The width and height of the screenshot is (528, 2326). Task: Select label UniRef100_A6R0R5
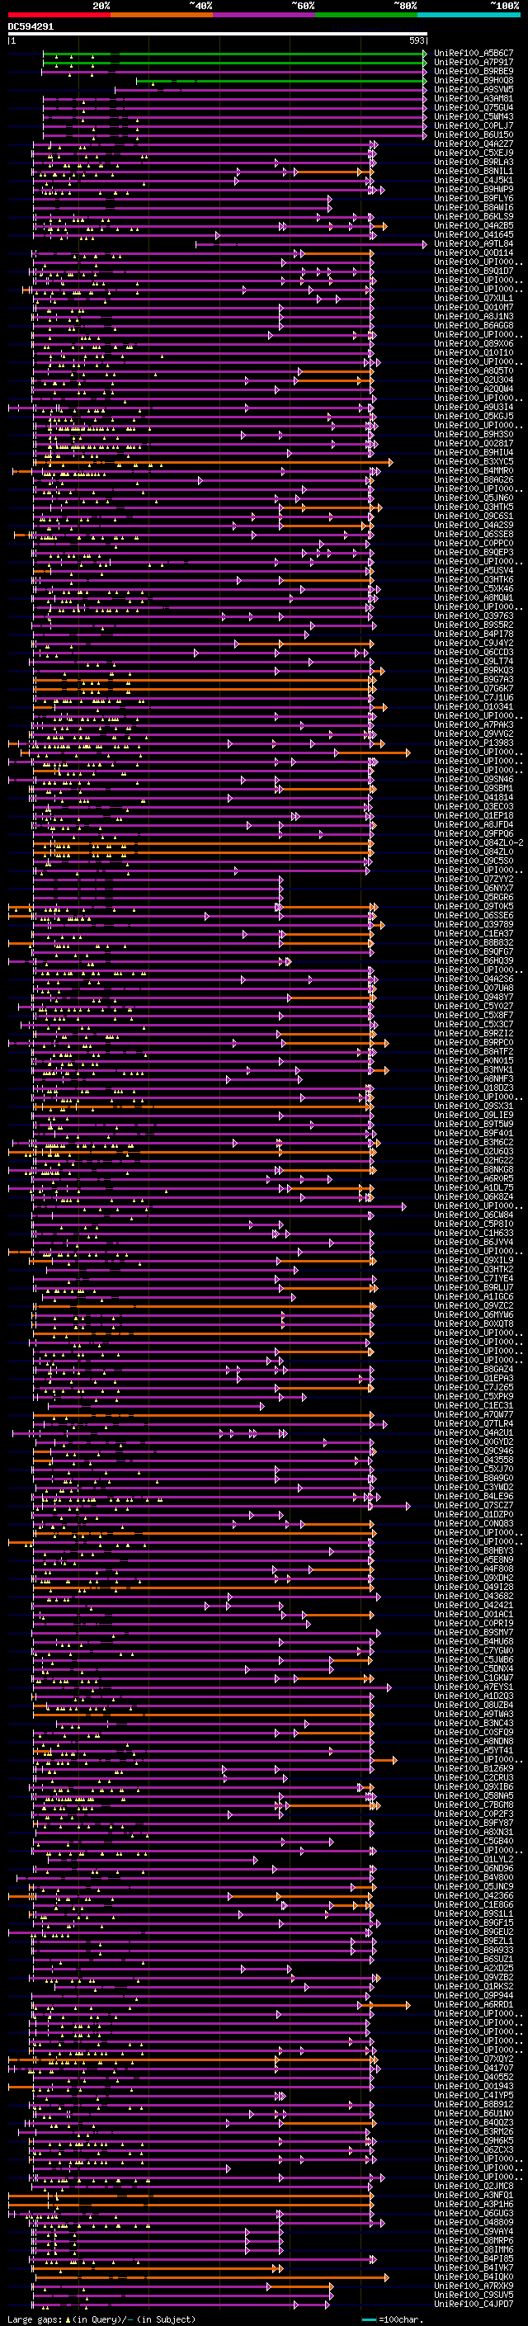click(474, 1178)
